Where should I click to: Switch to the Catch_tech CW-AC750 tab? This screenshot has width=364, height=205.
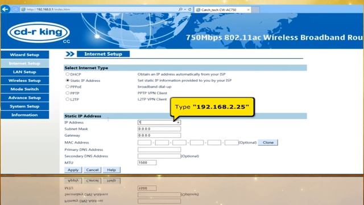tap(223, 10)
